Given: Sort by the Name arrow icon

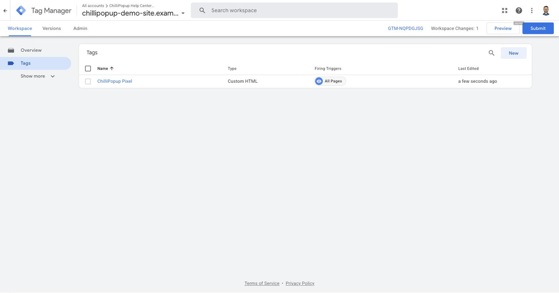Looking at the screenshot, I should coord(112,69).
